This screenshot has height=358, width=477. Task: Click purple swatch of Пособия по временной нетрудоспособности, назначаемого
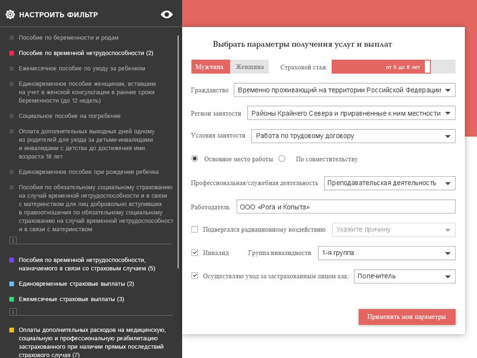pyautogui.click(x=12, y=260)
